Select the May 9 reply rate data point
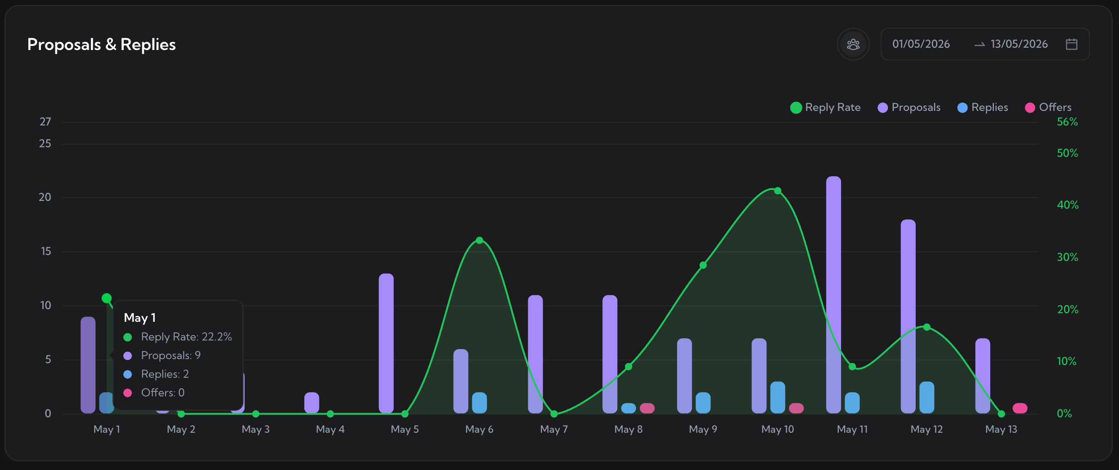 point(703,265)
